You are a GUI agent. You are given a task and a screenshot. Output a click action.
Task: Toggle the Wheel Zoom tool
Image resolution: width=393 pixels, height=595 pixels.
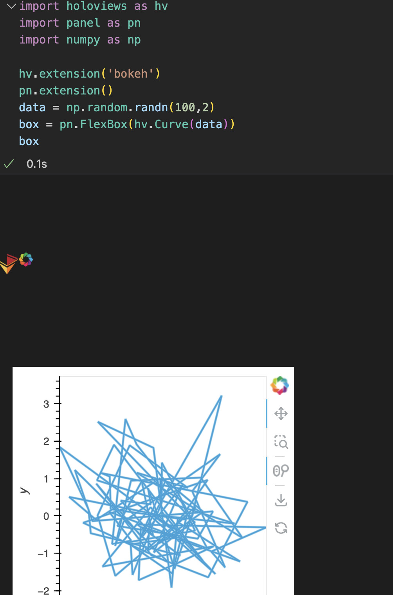pos(281,470)
